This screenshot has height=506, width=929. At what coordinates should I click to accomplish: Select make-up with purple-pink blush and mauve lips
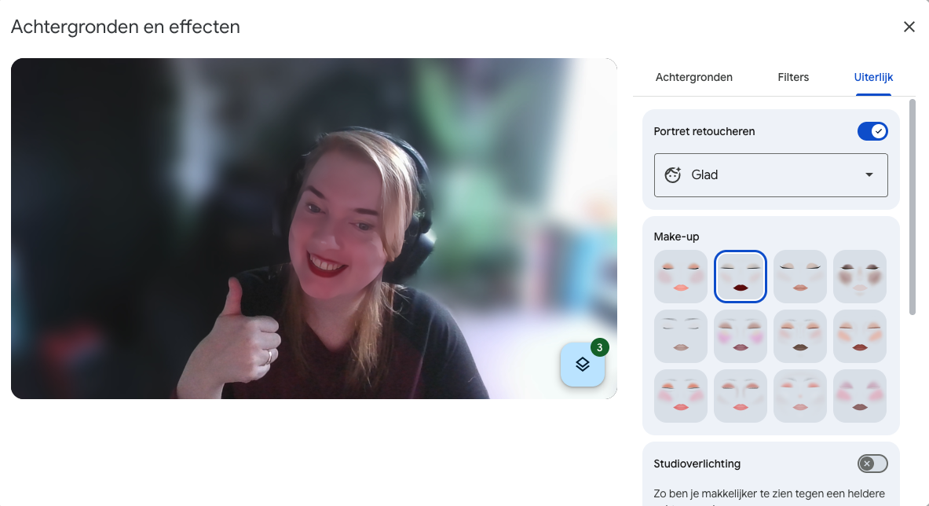[741, 336]
